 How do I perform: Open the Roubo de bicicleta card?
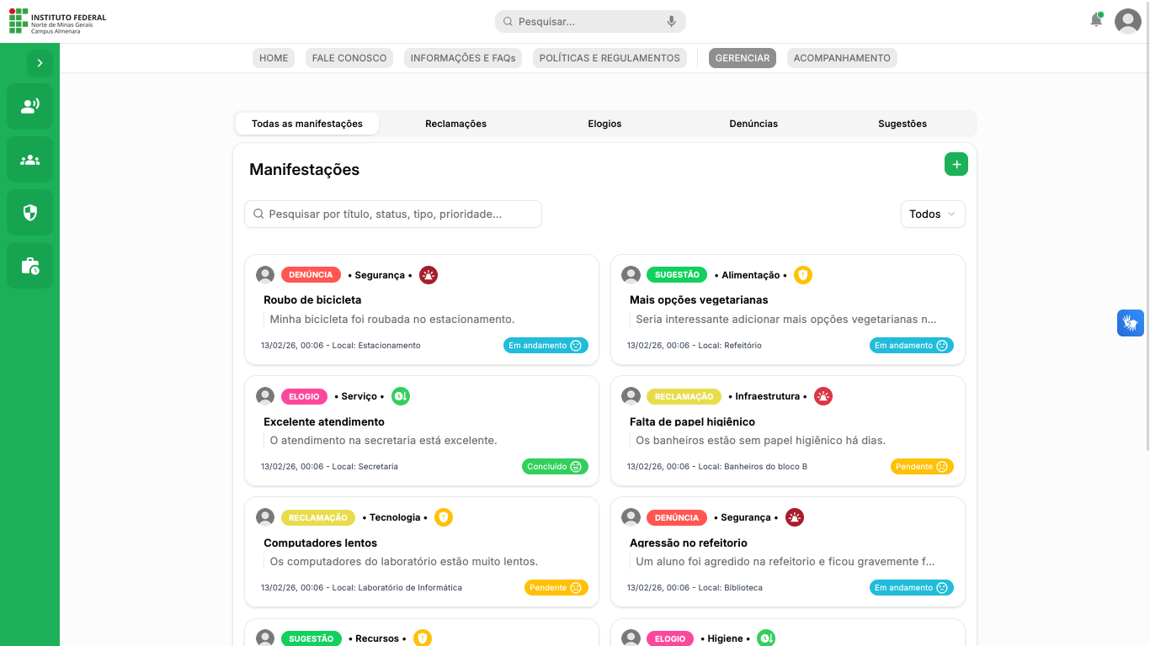[421, 310]
